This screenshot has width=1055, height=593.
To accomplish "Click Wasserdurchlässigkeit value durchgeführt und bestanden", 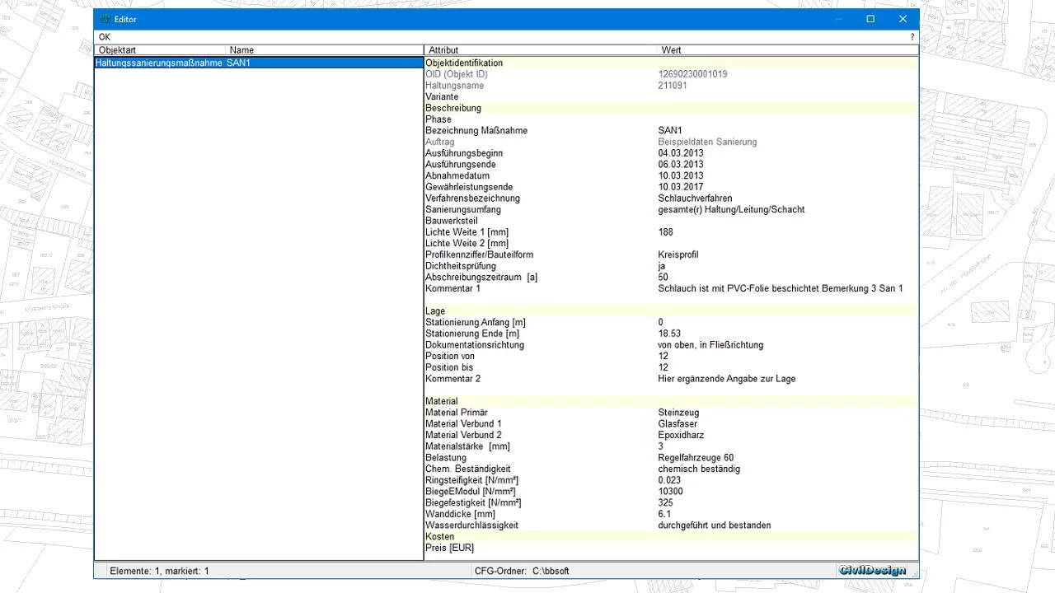I will point(715,525).
